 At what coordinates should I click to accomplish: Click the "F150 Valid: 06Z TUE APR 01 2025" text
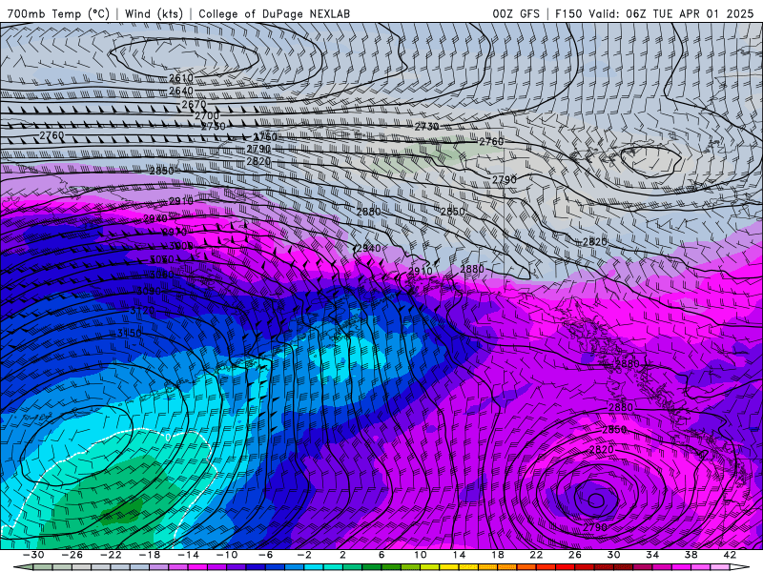click(x=654, y=13)
